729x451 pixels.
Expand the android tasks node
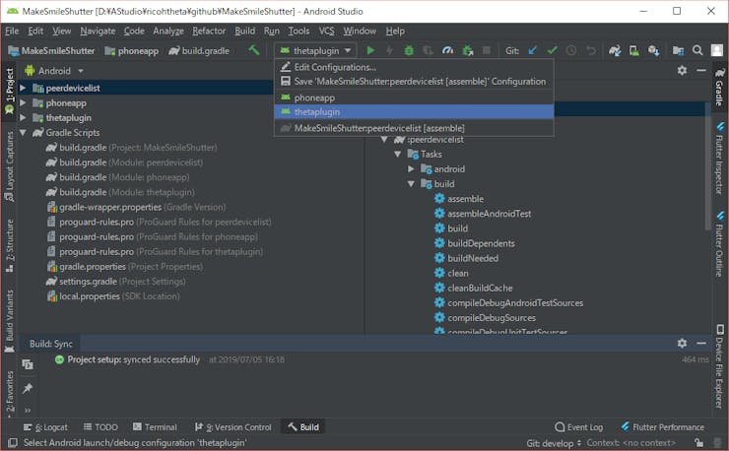tap(412, 169)
